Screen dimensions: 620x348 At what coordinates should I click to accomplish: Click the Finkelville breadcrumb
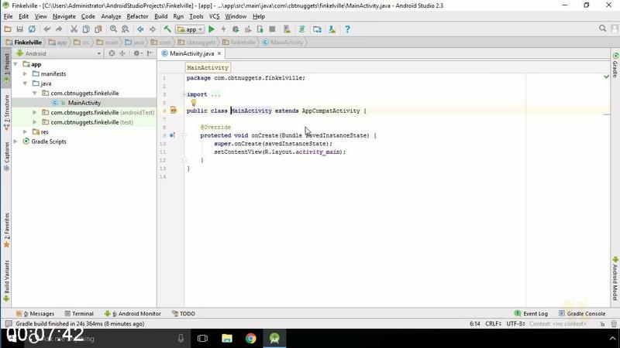pos(24,43)
